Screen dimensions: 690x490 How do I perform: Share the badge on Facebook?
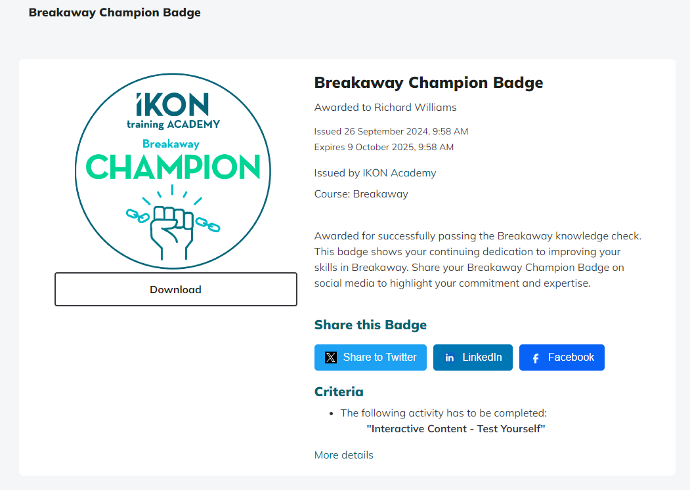(x=562, y=357)
